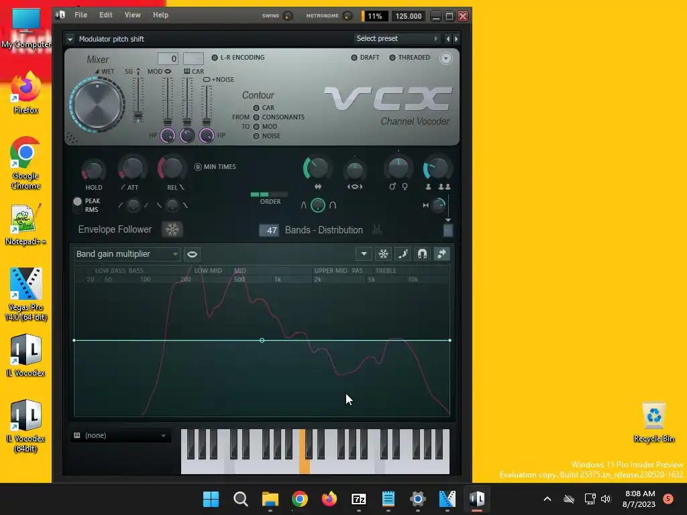
Task: Open Google Chrome from the taskbar
Action: coord(300,499)
